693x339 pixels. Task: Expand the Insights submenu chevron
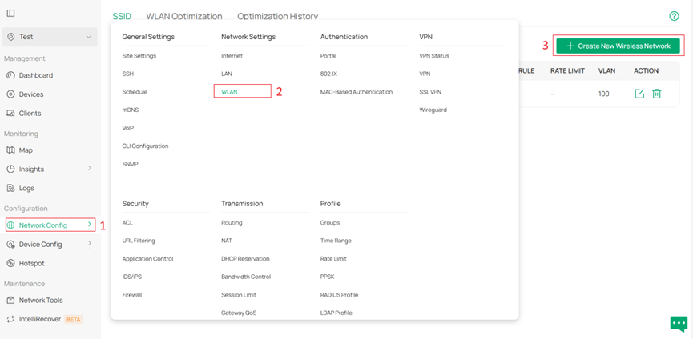(x=89, y=169)
